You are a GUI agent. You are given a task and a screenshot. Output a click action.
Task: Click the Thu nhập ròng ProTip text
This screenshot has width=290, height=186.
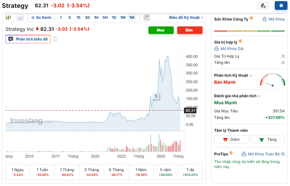[247, 164]
